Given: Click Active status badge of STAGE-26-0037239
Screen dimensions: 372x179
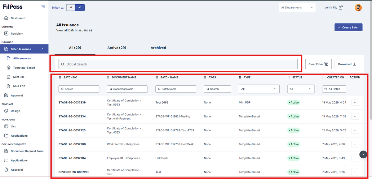Looking at the screenshot, I should [294, 103].
